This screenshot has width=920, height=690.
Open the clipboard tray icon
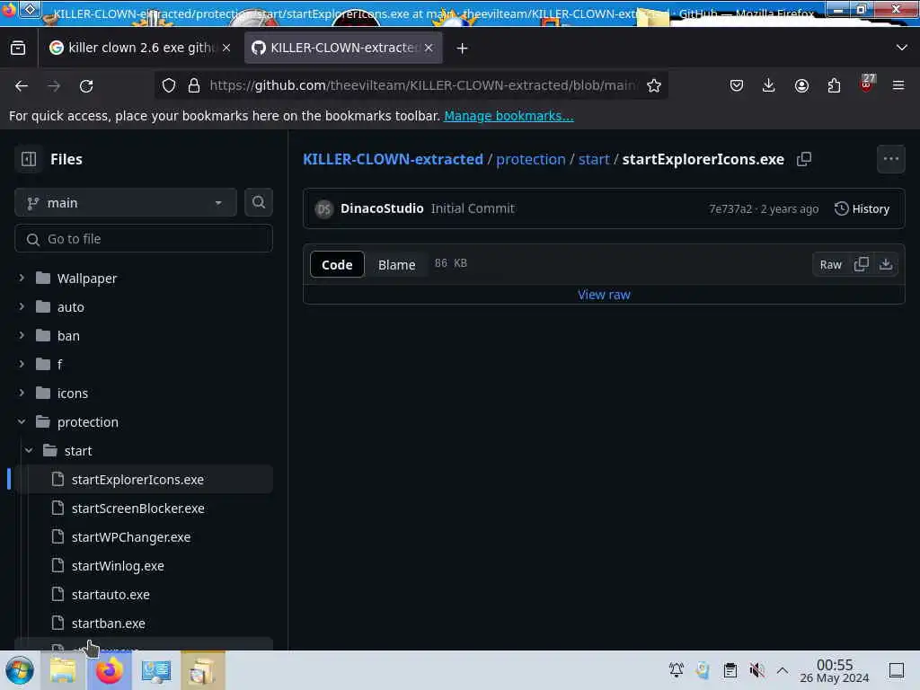pos(730,670)
